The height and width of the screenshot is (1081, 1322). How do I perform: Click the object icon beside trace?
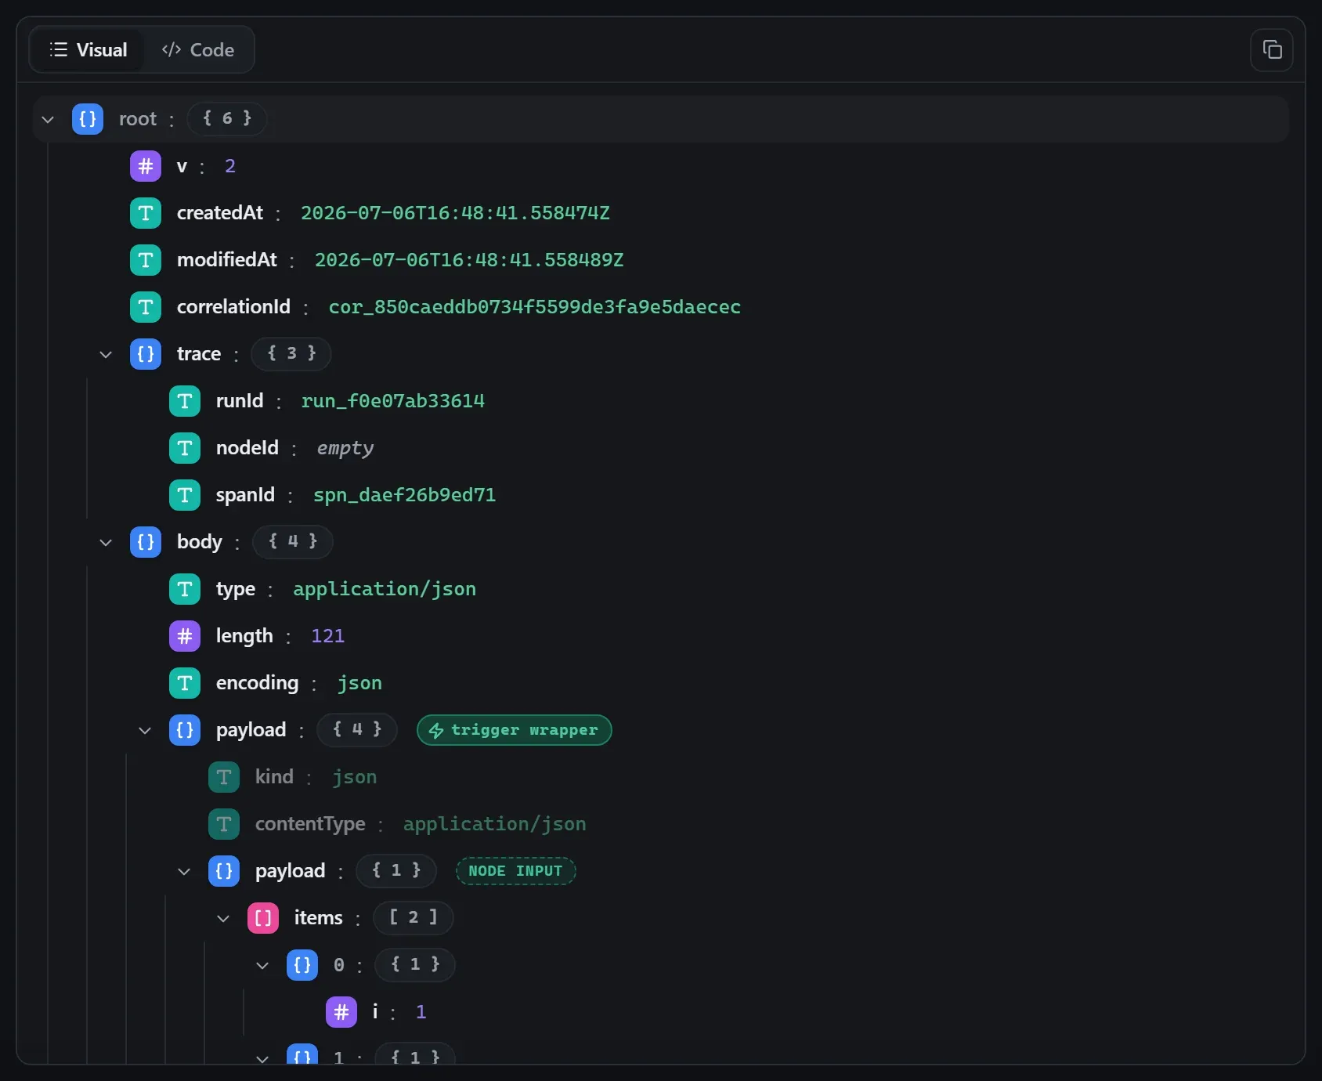coord(146,354)
